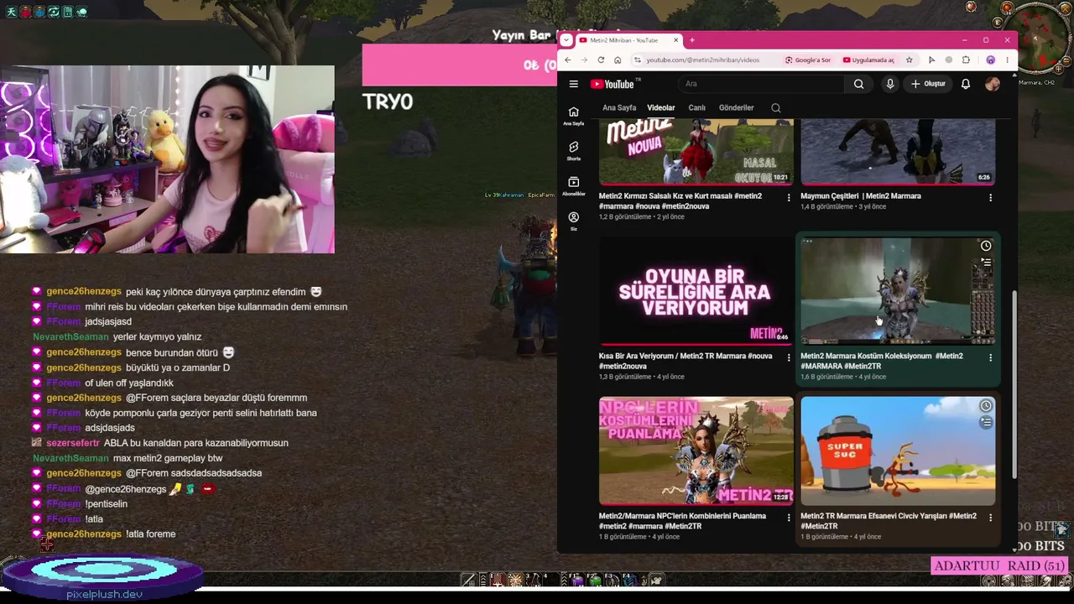Open Efsanevi Civciv Yarışları video title

pyautogui.click(x=889, y=522)
